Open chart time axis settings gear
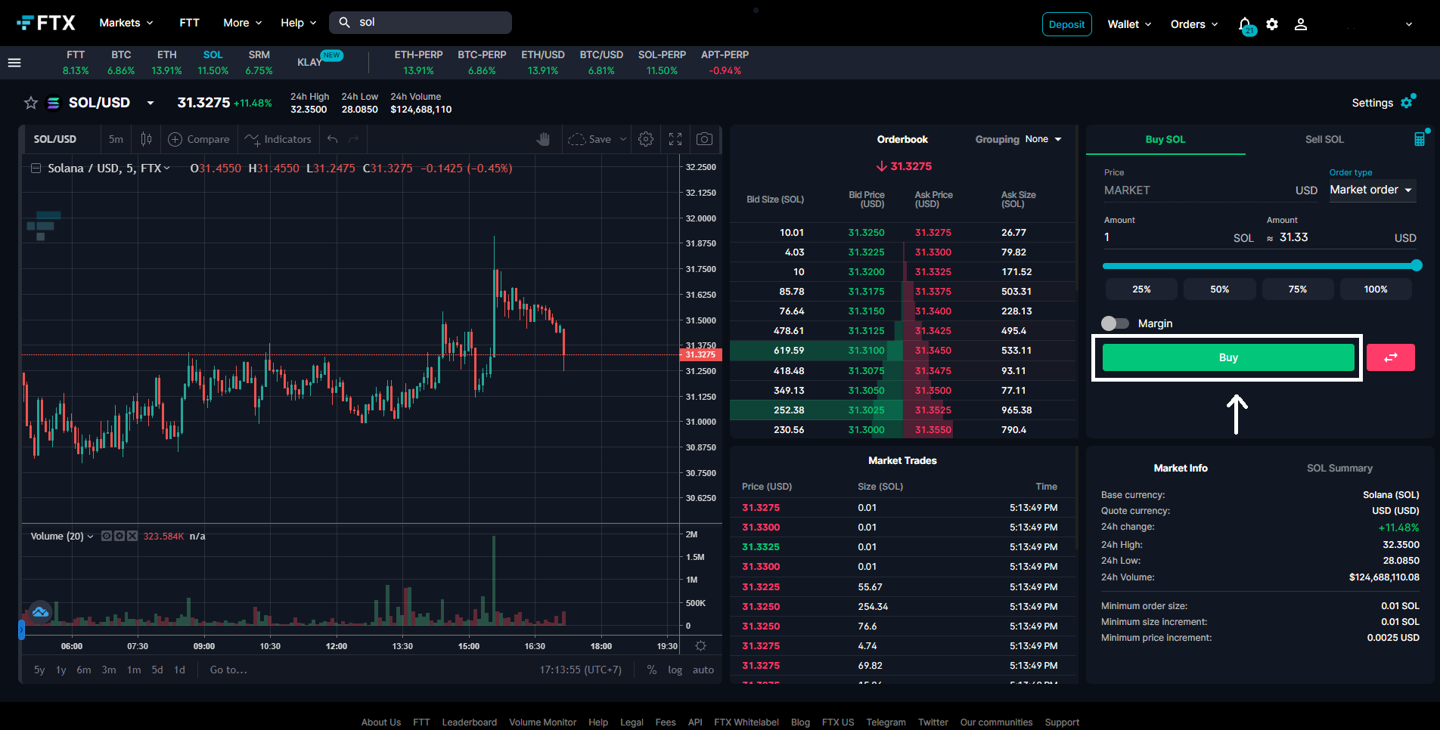 (x=700, y=646)
